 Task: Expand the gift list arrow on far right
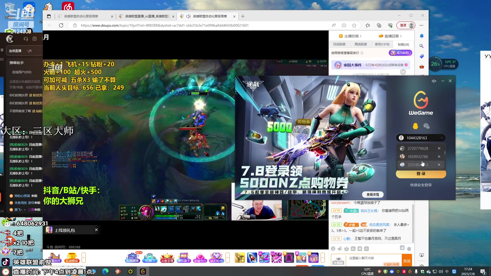323,257
